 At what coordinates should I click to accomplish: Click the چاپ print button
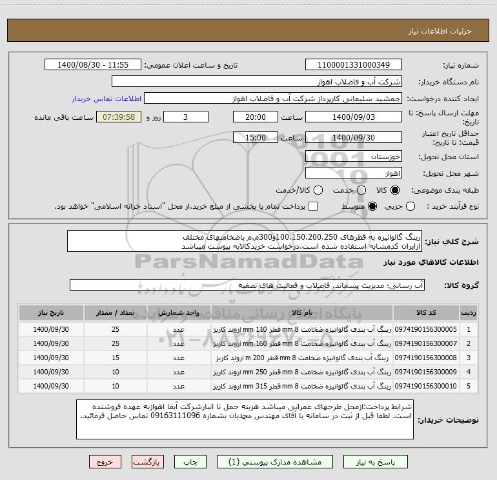click(190, 462)
